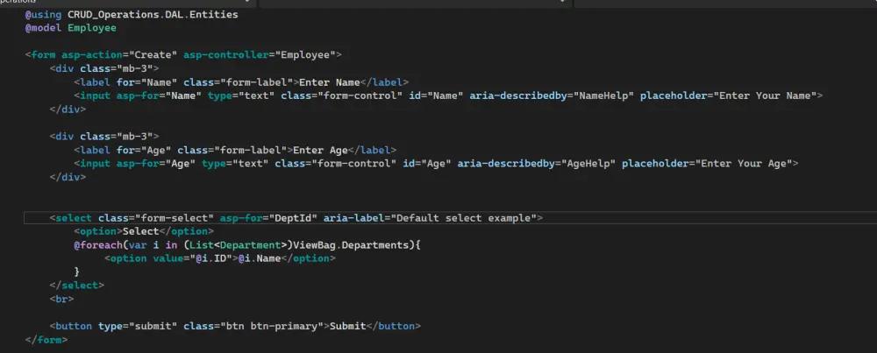Click the asp-controller="Employee" attribute

(x=260, y=54)
